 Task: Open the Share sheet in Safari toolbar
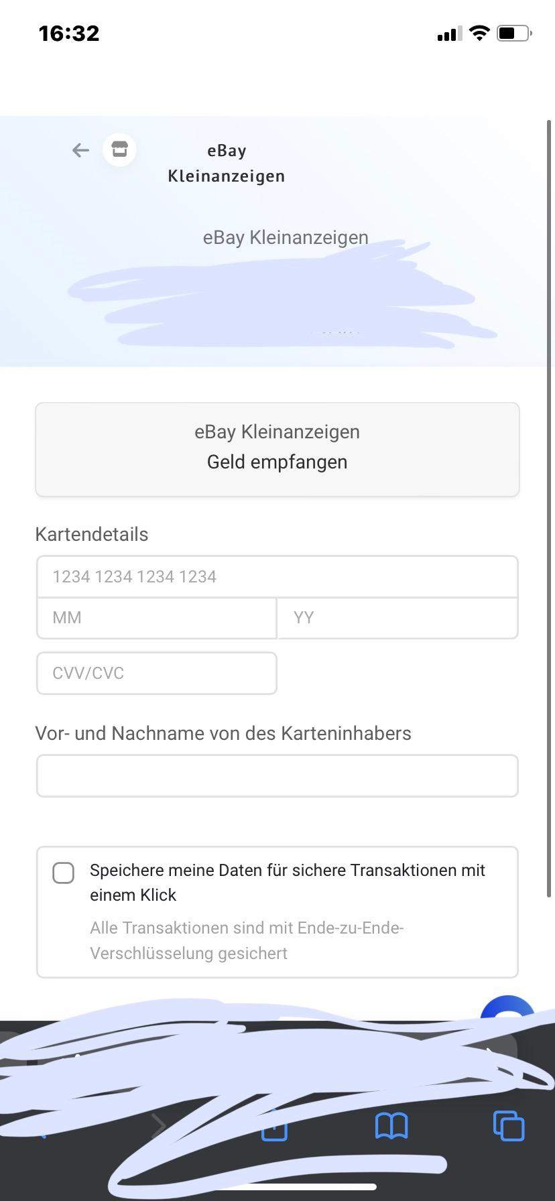tap(273, 1126)
